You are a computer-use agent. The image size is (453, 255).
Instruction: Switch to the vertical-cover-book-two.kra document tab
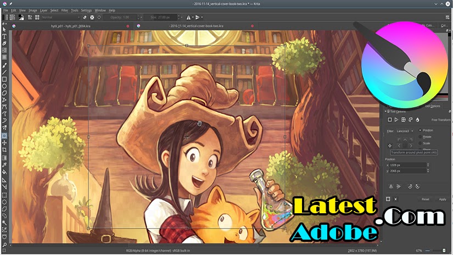coord(196,26)
